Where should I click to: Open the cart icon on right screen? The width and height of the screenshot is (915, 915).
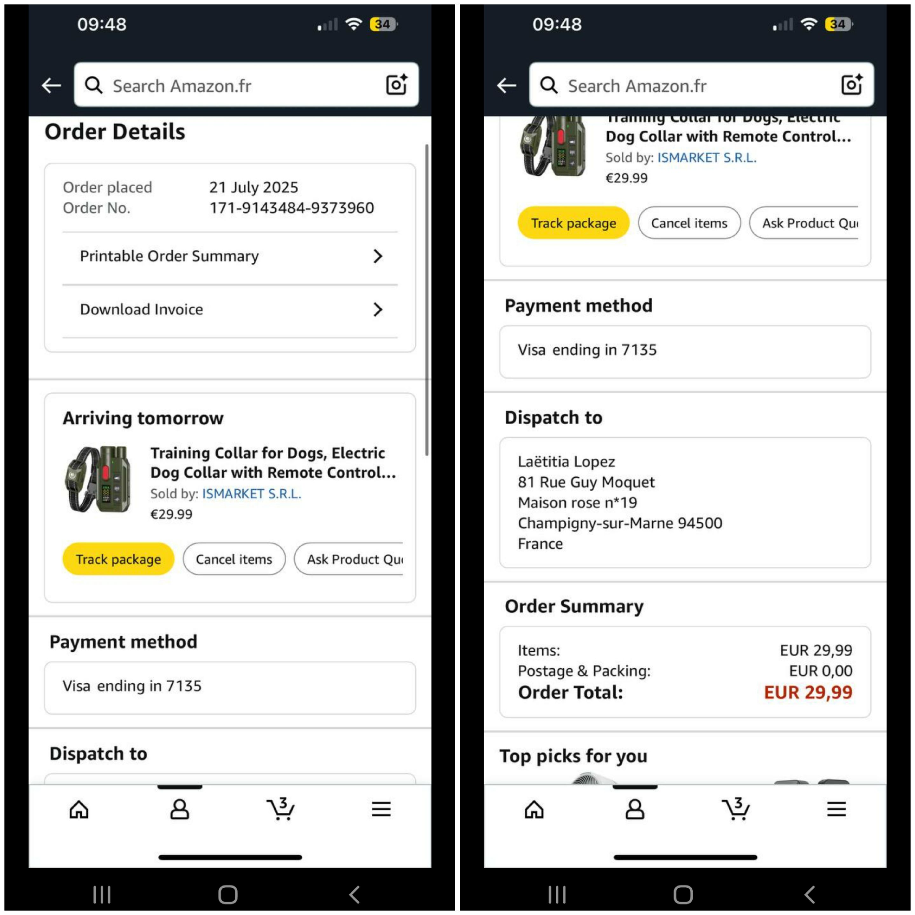pos(735,809)
